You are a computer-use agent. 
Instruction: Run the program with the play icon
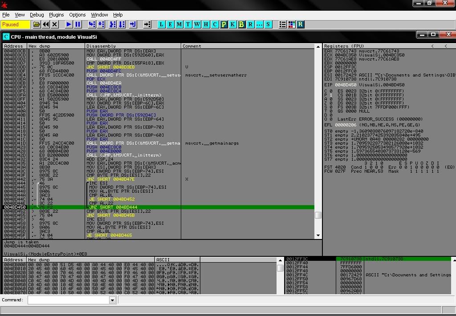69,24
